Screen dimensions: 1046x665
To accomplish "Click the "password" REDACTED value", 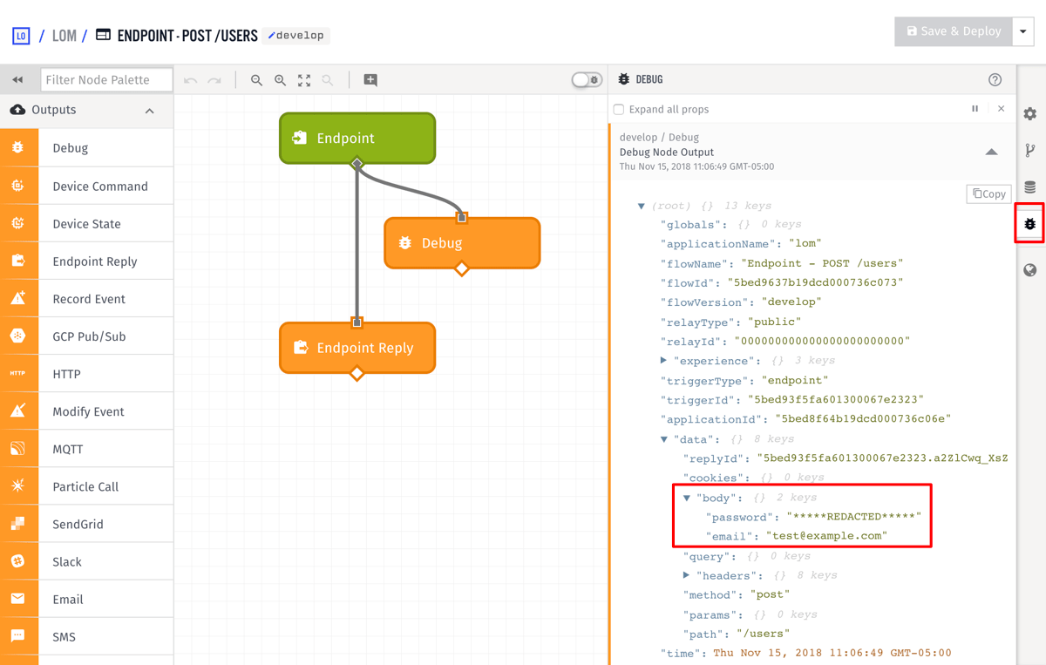I will click(x=853, y=517).
